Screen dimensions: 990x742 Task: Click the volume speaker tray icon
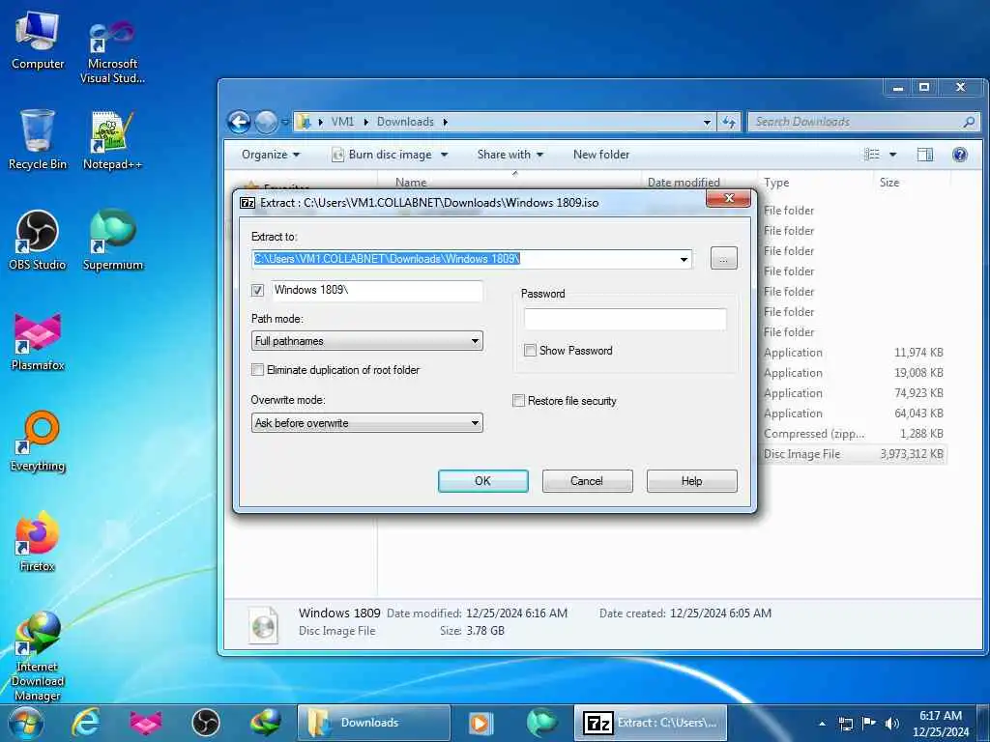pyautogui.click(x=891, y=723)
